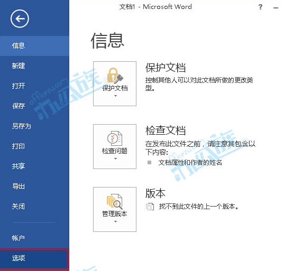Click the small document icon under 版本
The width and height of the screenshot is (284, 271).
point(150,207)
